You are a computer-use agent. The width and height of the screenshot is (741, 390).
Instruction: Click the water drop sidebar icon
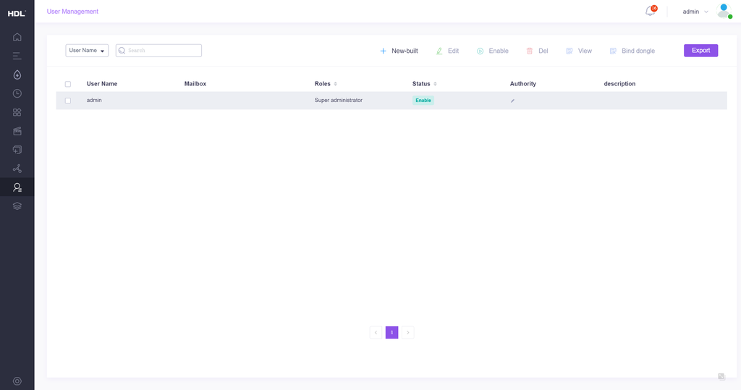point(17,75)
